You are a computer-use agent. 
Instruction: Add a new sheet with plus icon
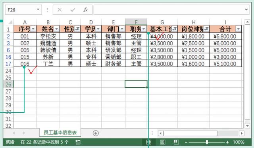tap(96, 133)
